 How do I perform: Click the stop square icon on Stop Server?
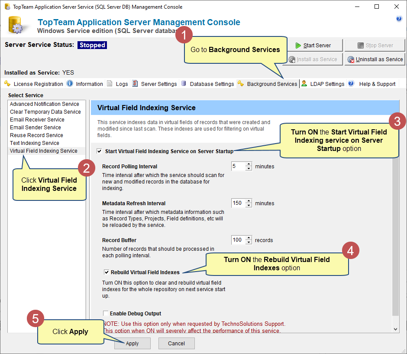tap(361, 46)
